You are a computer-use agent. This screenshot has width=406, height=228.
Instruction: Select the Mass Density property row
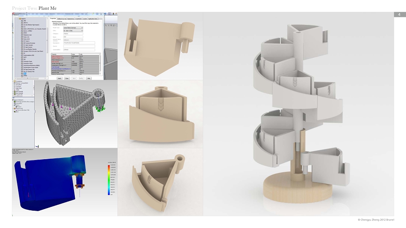tap(75, 62)
